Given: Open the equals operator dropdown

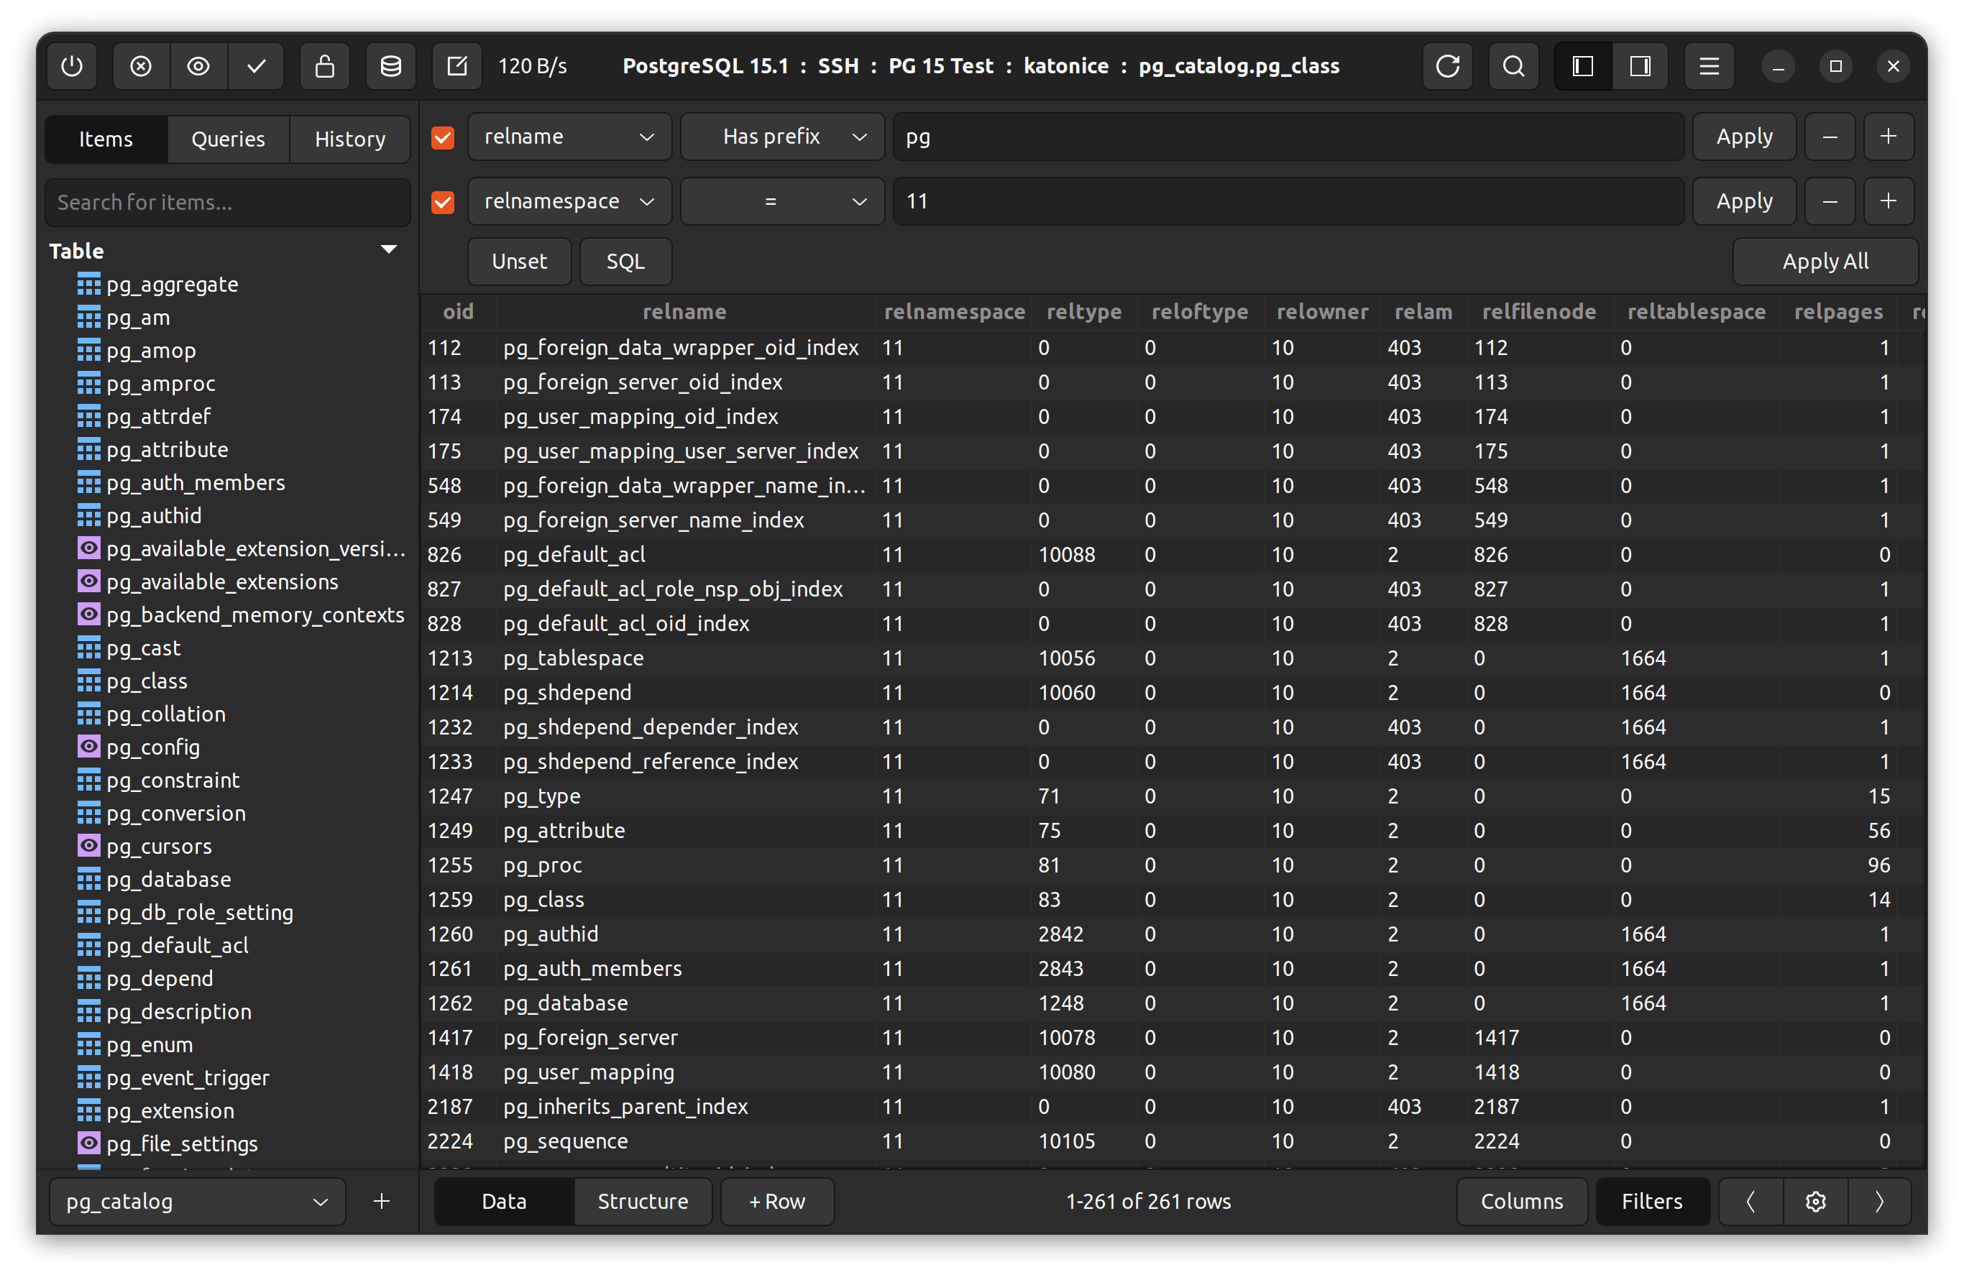Looking at the screenshot, I should point(782,201).
